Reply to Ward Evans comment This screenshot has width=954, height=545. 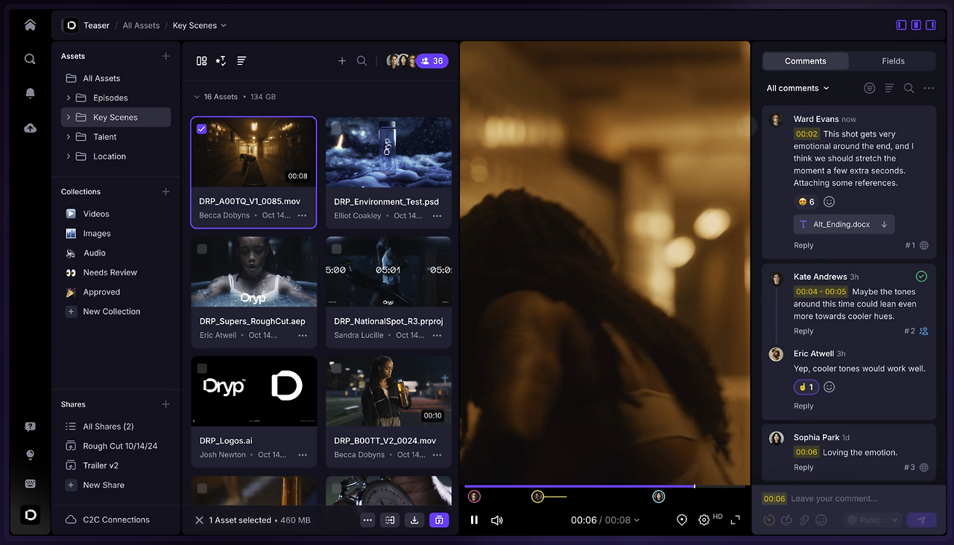(x=803, y=246)
